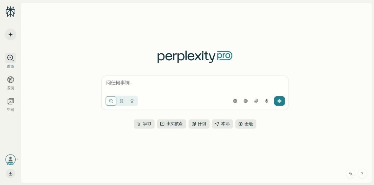Enable the Research mode toggle
Screen dimensions: 374x185
122,101
